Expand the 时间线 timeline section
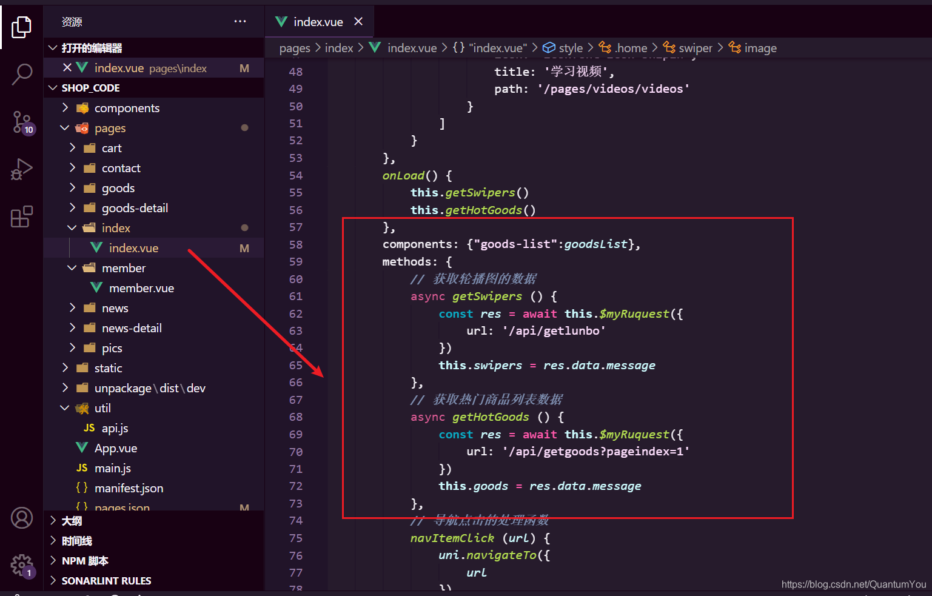The image size is (932, 596). tap(154, 541)
